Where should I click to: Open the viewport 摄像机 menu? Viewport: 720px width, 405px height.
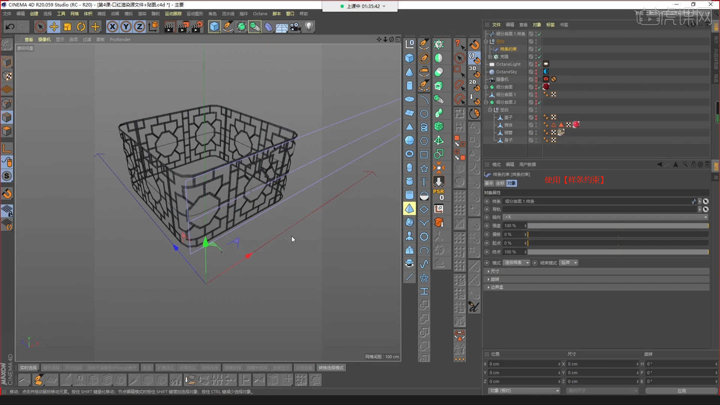[x=44, y=39]
